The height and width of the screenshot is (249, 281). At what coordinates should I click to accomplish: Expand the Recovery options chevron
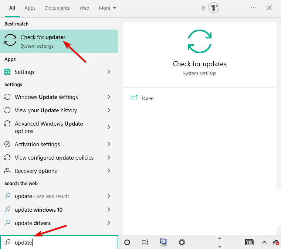109,171
